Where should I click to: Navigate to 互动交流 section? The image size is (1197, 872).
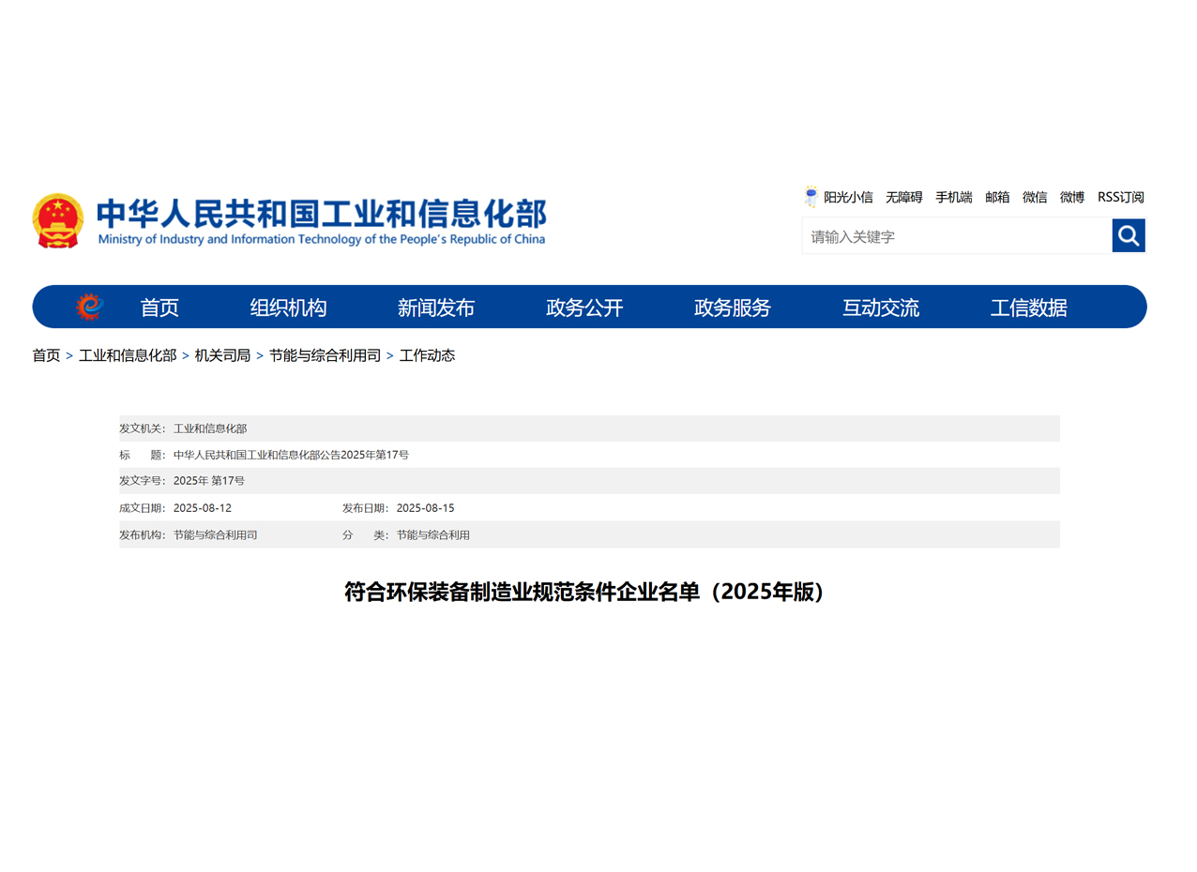[x=881, y=308]
